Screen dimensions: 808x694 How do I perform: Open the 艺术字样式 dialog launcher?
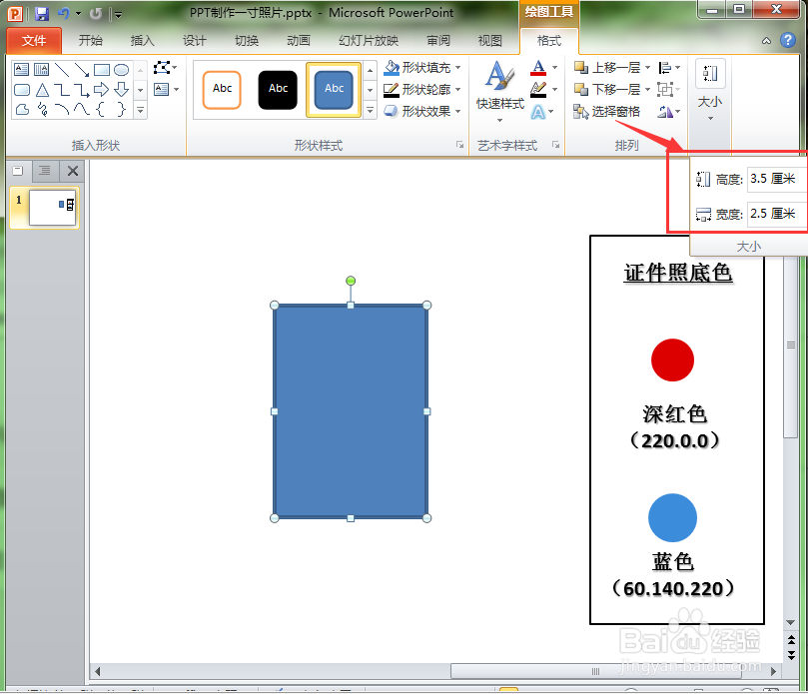click(x=555, y=145)
